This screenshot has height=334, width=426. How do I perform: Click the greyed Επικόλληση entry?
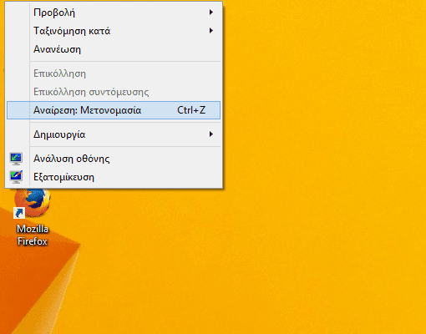click(114, 73)
